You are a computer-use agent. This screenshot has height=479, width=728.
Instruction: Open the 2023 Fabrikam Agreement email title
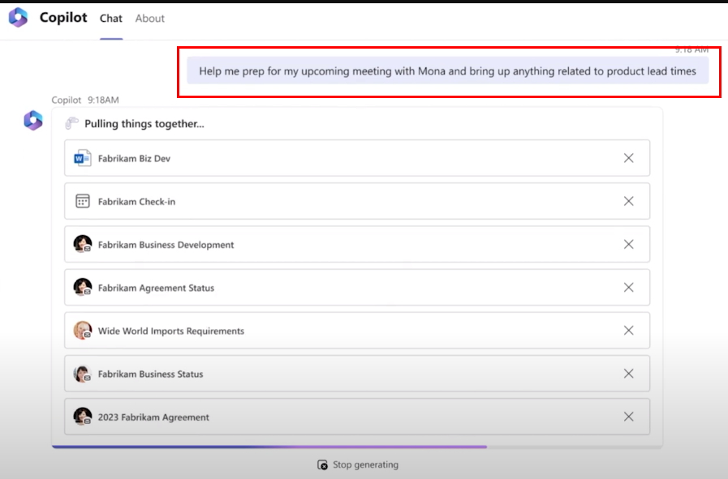click(153, 417)
